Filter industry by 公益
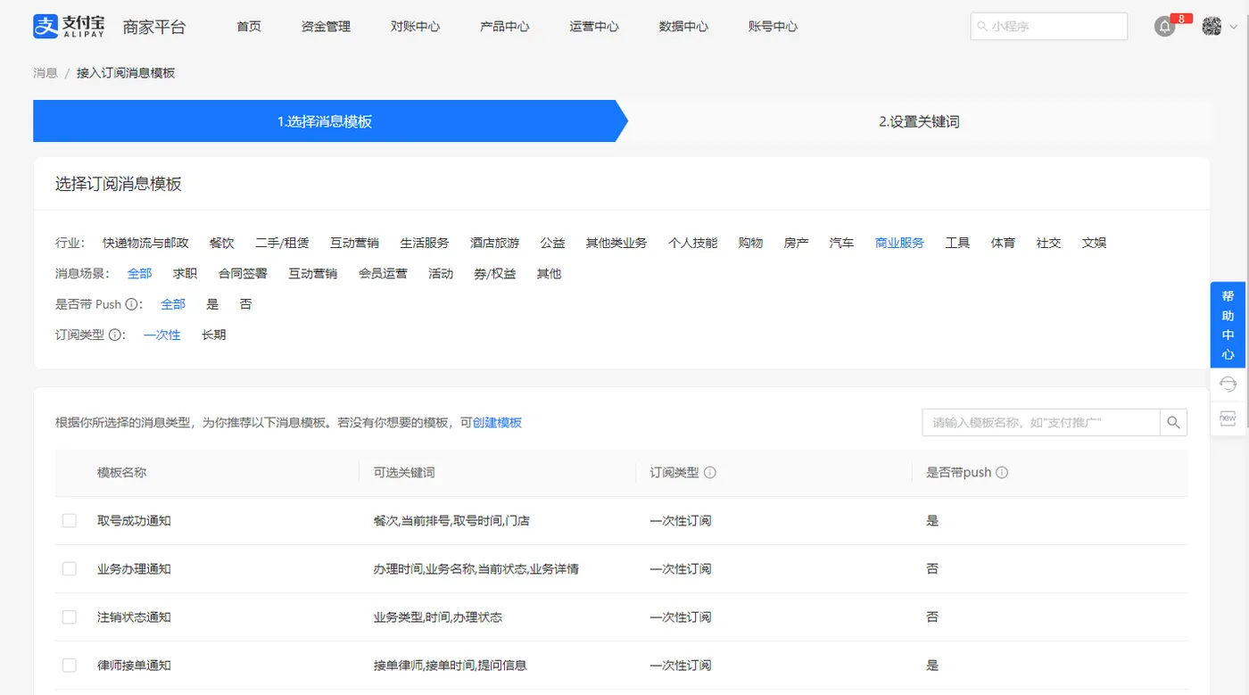The width and height of the screenshot is (1249, 695). [552, 243]
